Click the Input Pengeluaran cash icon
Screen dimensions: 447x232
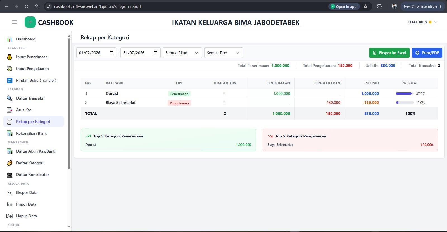point(9,69)
